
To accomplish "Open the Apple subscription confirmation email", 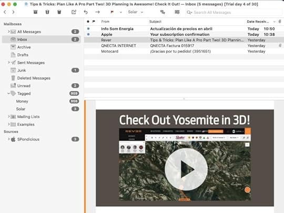I will click(184, 34).
